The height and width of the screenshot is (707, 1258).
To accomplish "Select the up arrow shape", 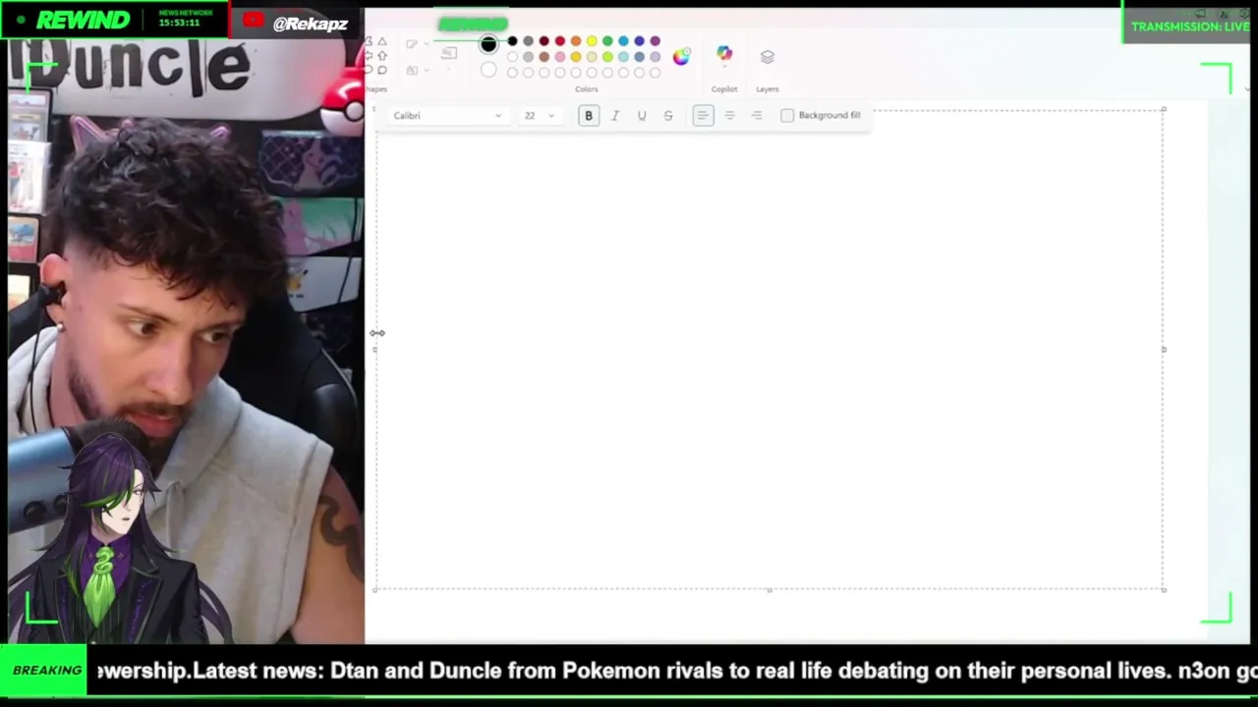I will pyautogui.click(x=382, y=56).
